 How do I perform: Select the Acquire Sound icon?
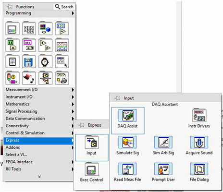coord(199,145)
